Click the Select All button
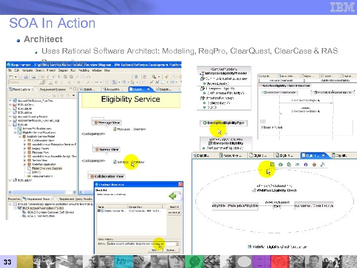This screenshot has height=268, width=357. (x=175, y=207)
